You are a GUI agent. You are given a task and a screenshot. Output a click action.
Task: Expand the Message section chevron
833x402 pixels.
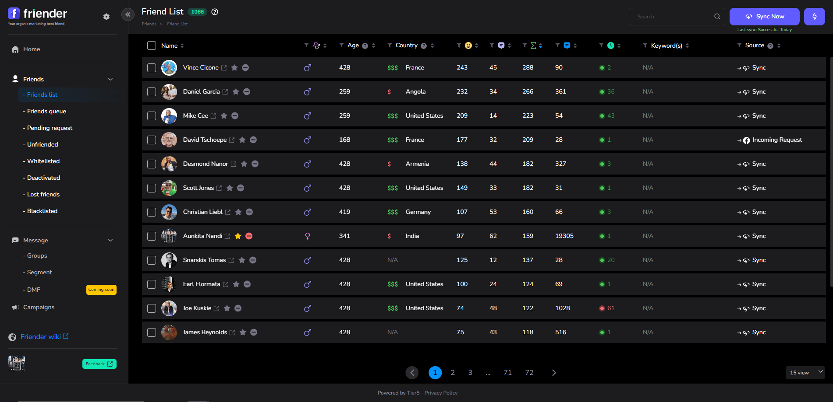[110, 240]
